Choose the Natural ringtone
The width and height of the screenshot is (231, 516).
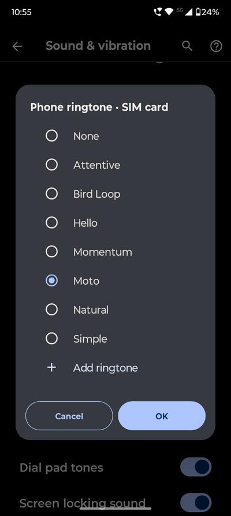(x=51, y=310)
